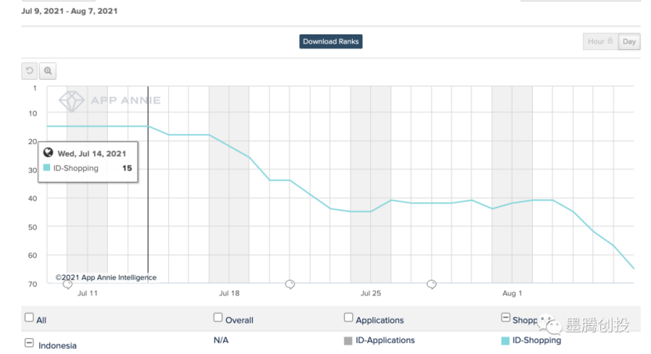
Task: Collapse the Indonesia row
Action: click(29, 343)
